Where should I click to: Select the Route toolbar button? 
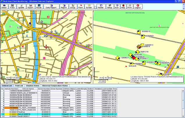click(x=39, y=6)
